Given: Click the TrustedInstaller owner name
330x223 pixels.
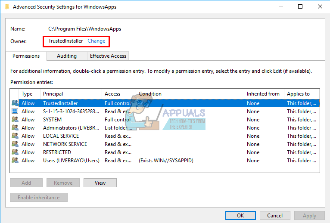Looking at the screenshot, I should coord(65,41).
